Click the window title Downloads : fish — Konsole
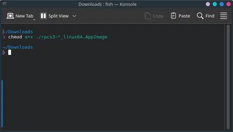233x132 pixels. (107, 4)
